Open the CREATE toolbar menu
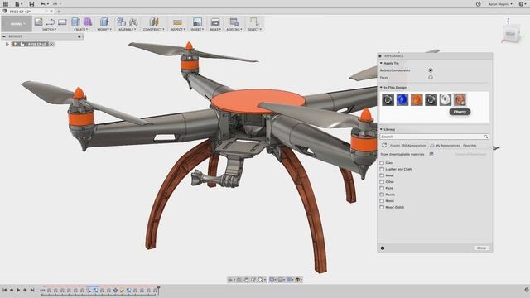 [x=81, y=30]
